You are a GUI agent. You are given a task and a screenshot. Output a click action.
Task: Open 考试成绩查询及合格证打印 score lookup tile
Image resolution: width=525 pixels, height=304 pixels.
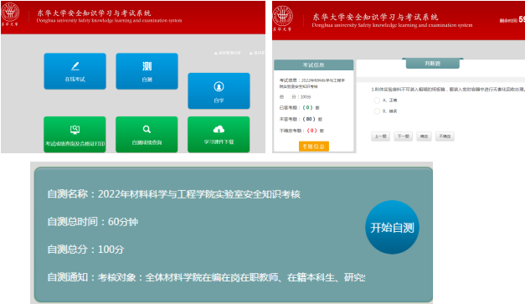pos(75,134)
